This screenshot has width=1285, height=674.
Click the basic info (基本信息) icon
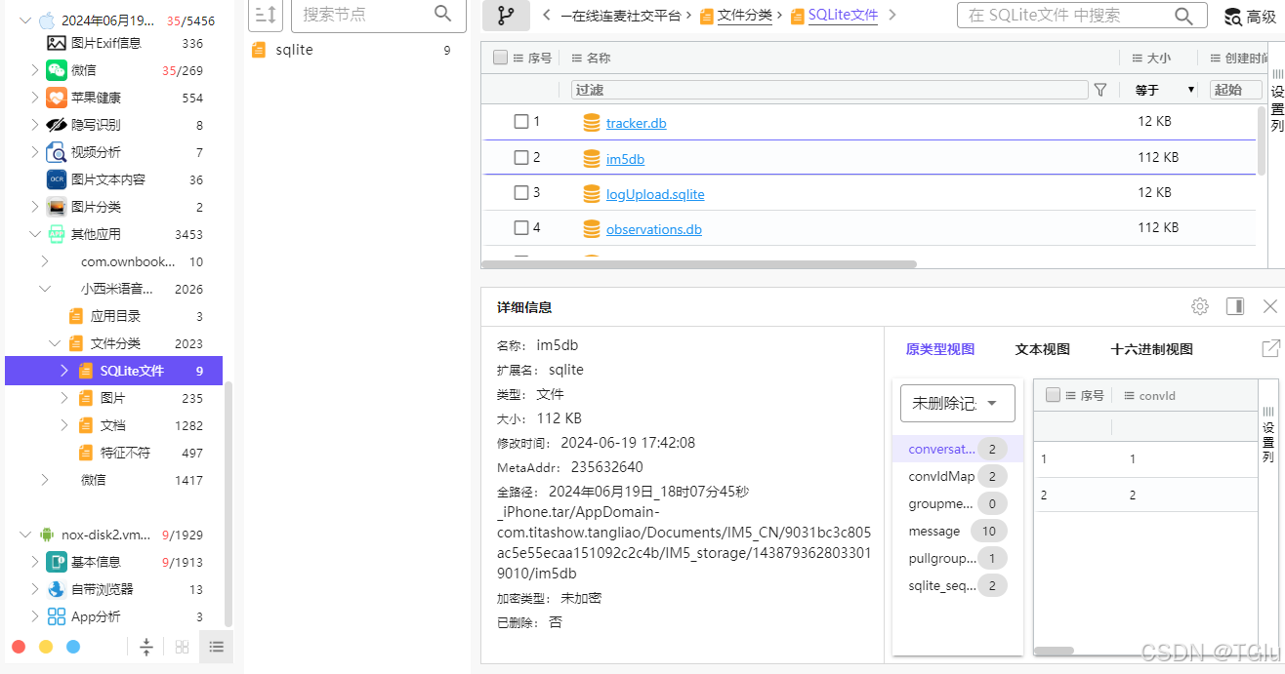tap(56, 562)
